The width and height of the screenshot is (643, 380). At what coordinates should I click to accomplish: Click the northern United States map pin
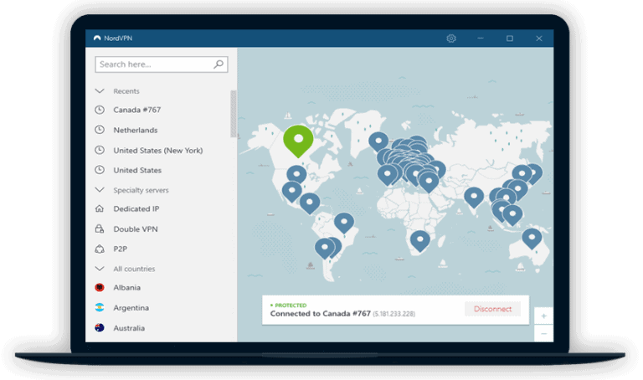pyautogui.click(x=296, y=176)
